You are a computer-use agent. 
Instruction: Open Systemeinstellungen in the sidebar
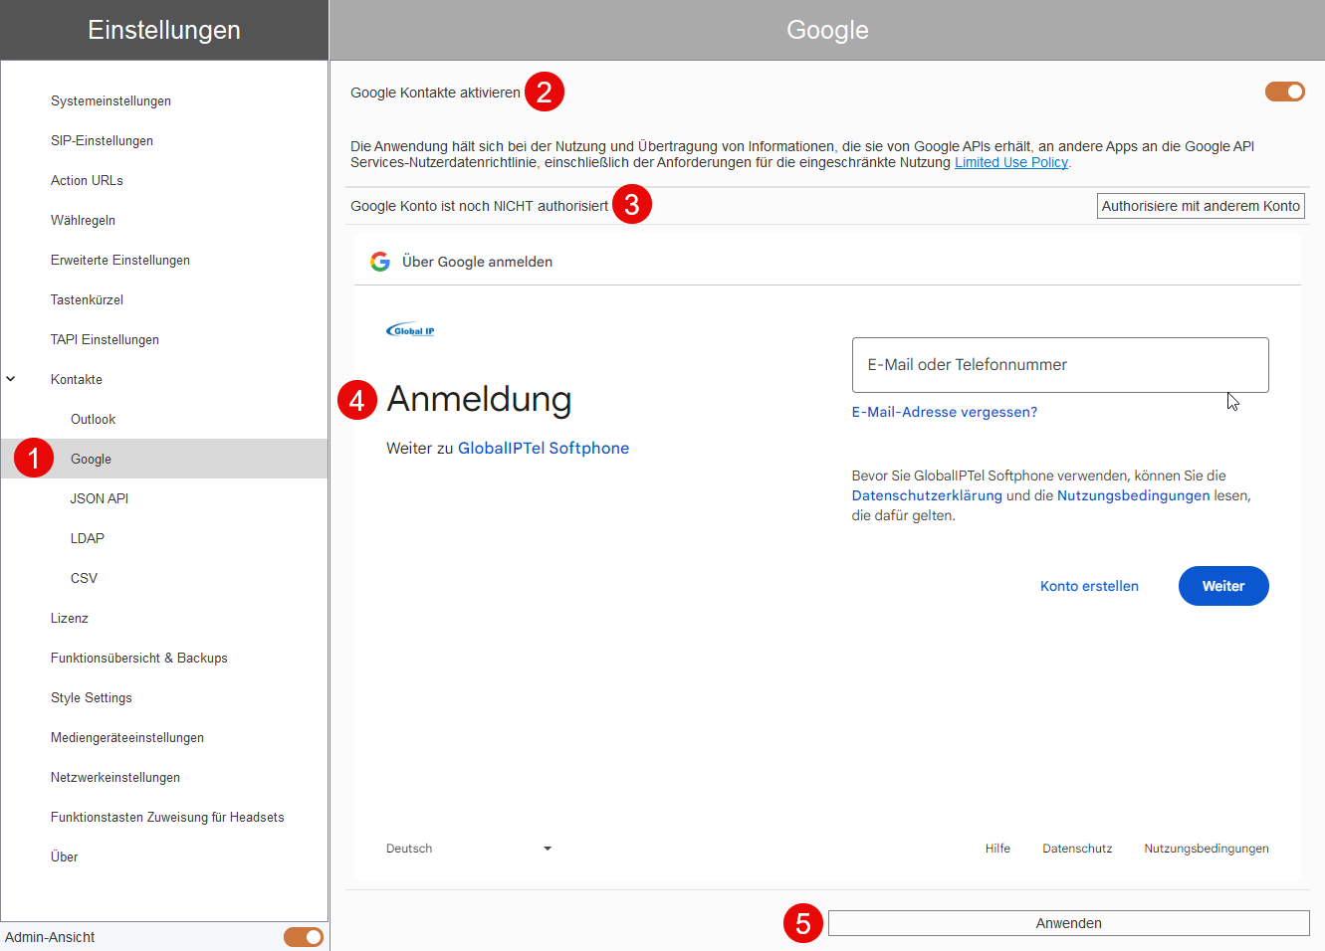(x=110, y=100)
